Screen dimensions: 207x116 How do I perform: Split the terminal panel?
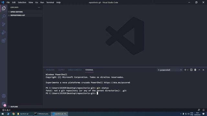(x=191, y=70)
